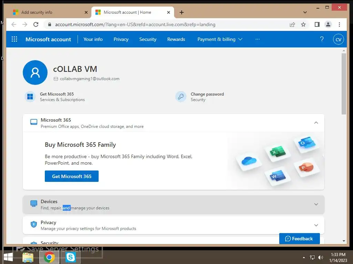Click the Windows logo beside Get Microsoft 365
Viewport: 353px width, 264px height.
(x=30, y=97)
